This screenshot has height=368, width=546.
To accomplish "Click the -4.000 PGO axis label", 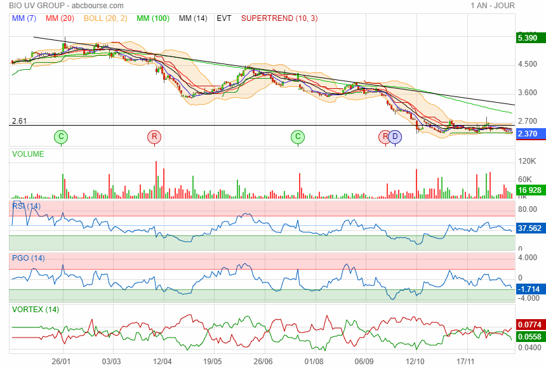I will click(529, 298).
